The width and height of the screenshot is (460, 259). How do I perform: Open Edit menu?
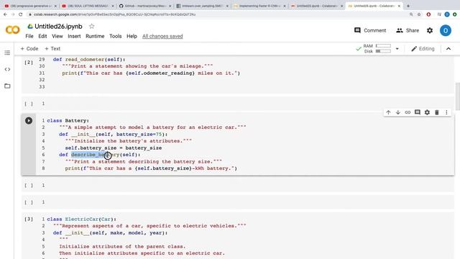pyautogui.click(x=42, y=36)
